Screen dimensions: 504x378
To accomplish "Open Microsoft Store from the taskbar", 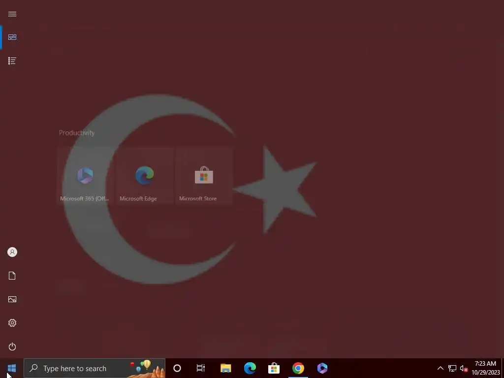I will pos(274,368).
